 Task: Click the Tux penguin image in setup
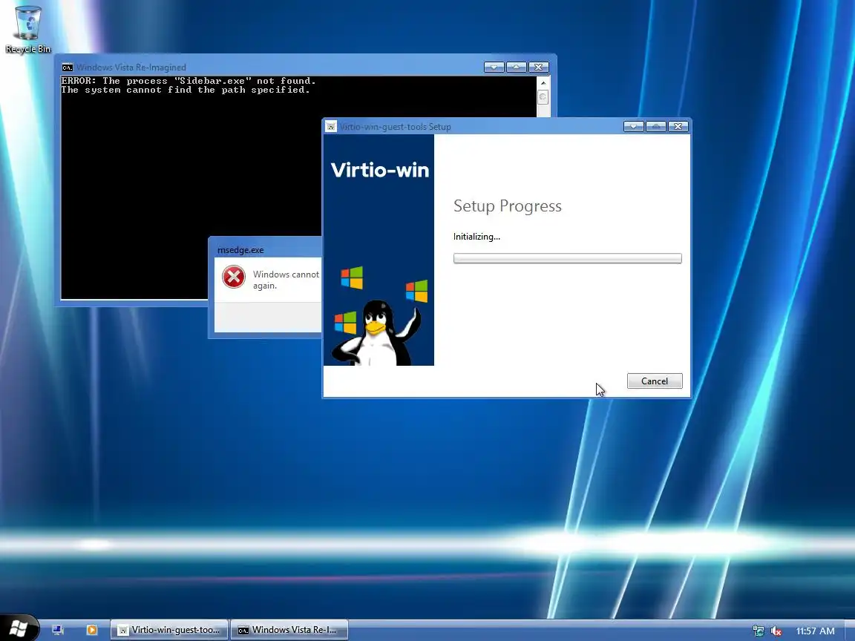(377, 332)
